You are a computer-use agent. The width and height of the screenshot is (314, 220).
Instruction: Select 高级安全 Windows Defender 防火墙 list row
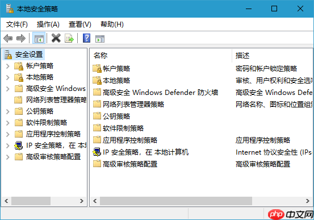(x=160, y=93)
